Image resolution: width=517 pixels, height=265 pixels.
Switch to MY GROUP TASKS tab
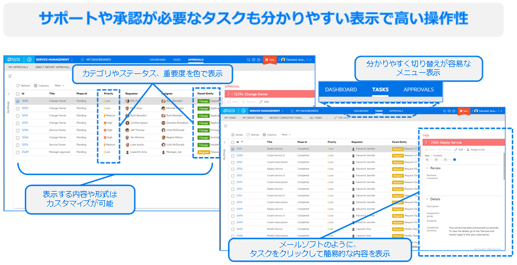click(x=252, y=118)
